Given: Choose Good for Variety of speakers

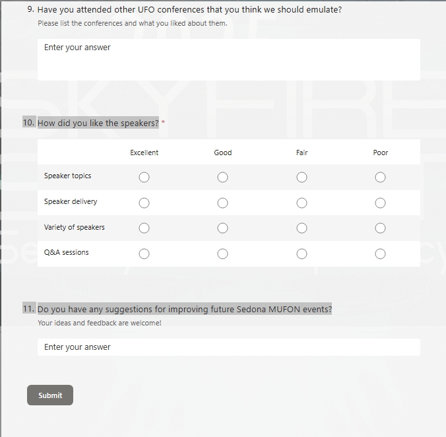Looking at the screenshot, I should (x=222, y=228).
